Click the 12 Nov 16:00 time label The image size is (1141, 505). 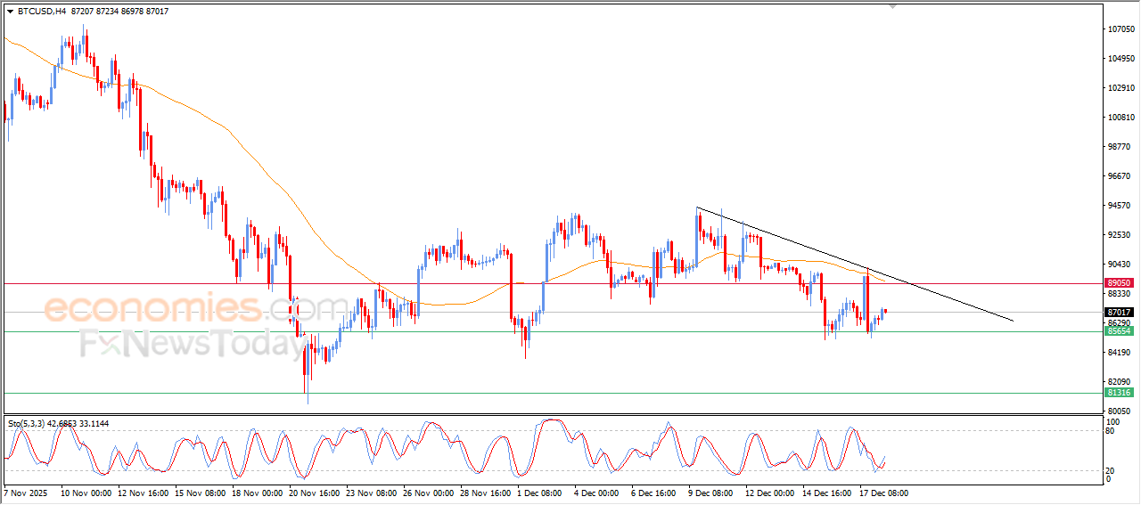pos(143,493)
